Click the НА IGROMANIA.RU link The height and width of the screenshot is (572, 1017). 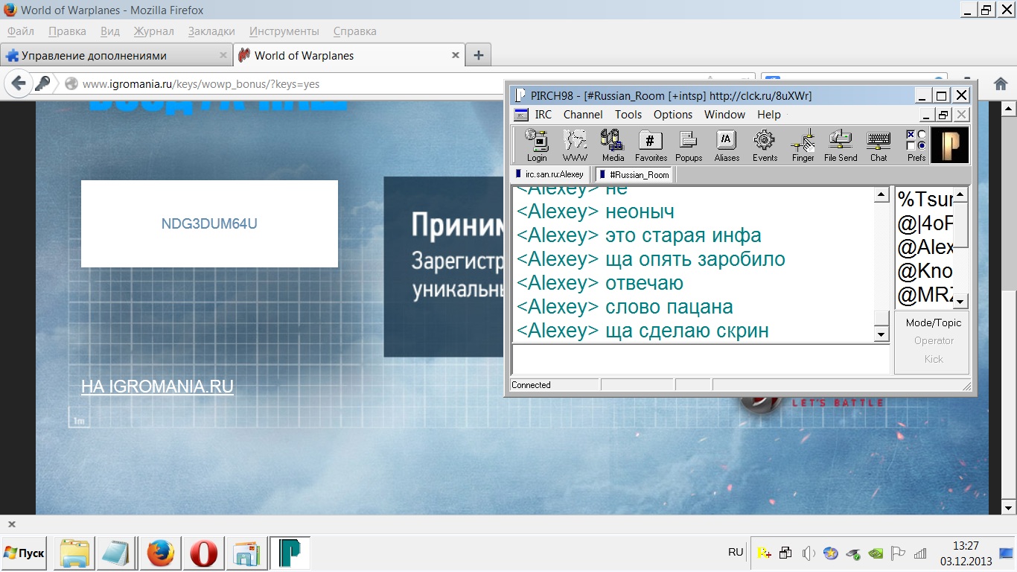(x=157, y=387)
